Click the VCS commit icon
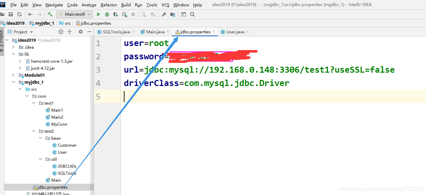Screen dimensions: 426x195 [x=153, y=14]
